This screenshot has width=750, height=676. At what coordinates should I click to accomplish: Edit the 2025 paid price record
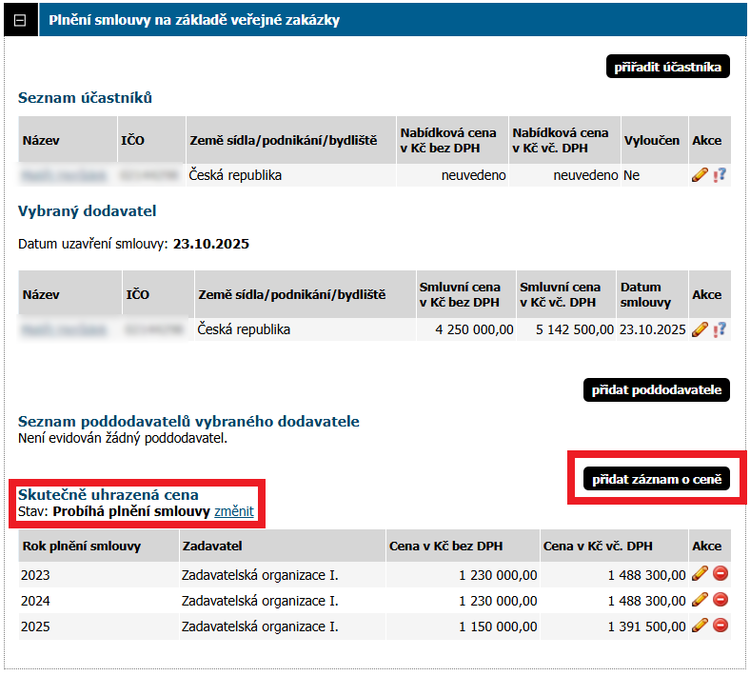[700, 626]
